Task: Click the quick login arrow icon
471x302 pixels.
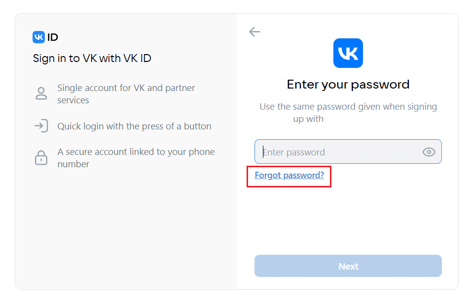Action: click(41, 126)
